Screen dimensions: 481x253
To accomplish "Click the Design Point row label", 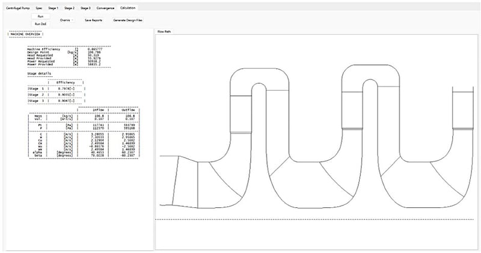I will [38, 52].
